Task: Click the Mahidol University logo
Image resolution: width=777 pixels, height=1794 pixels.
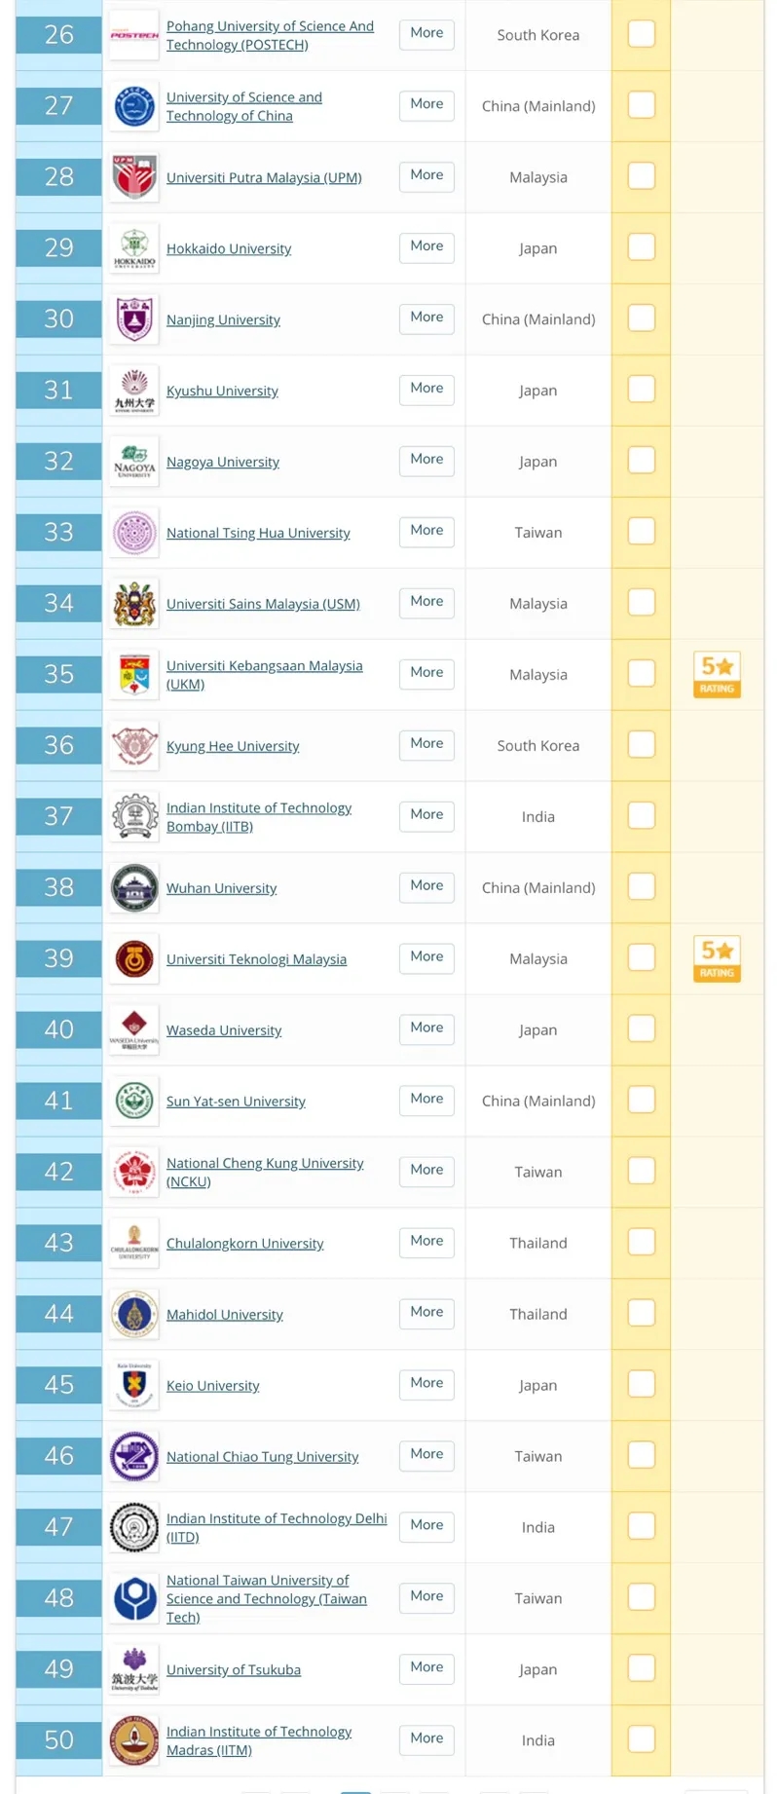Action: (133, 1314)
